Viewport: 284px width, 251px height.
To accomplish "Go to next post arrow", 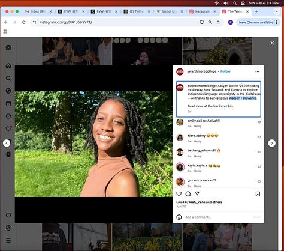I will [271, 143].
